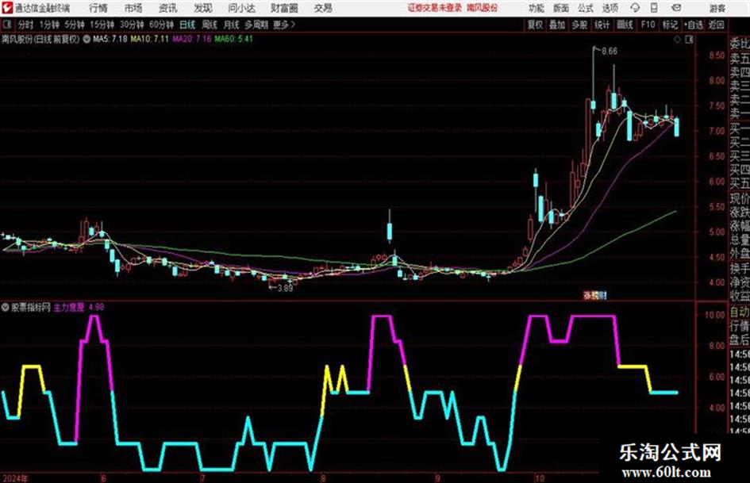This screenshot has width=750, height=483.
Task: Open the customer service headset icon
Action: click(635, 8)
